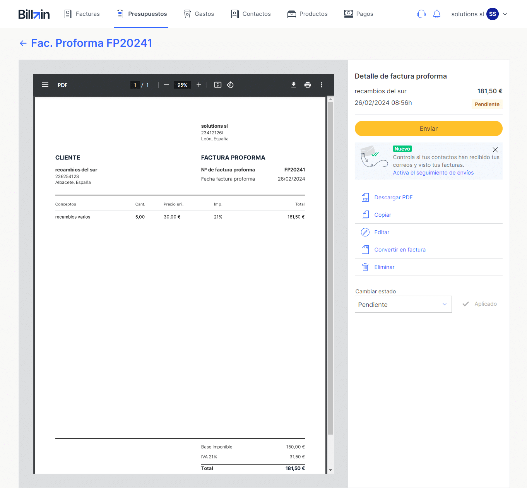This screenshot has width=527, height=488.
Task: Click the Descargar PDF link
Action: point(394,197)
